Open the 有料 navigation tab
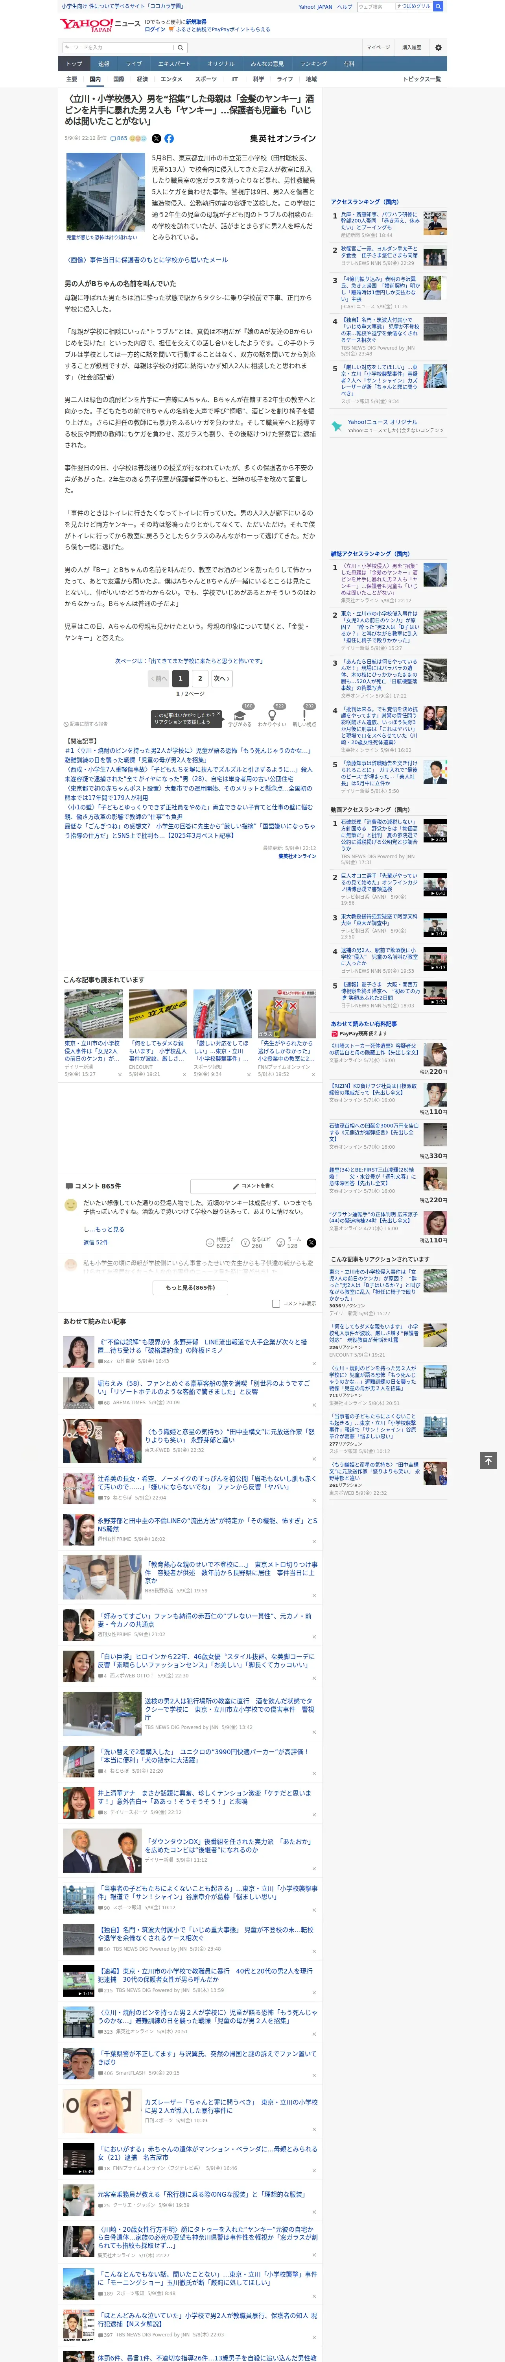505x2362 pixels. tap(348, 64)
